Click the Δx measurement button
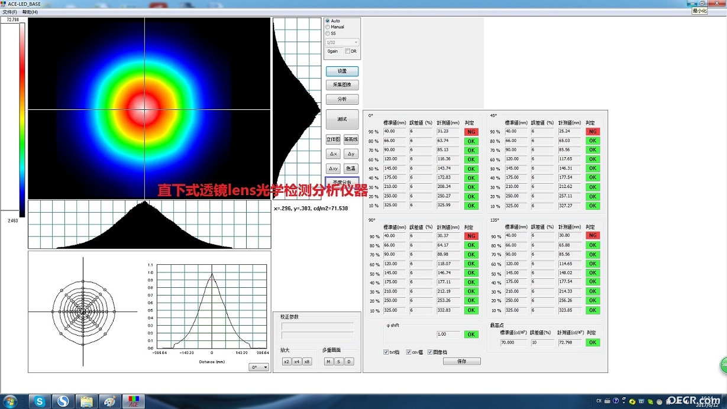The width and height of the screenshot is (727, 409). [333, 154]
